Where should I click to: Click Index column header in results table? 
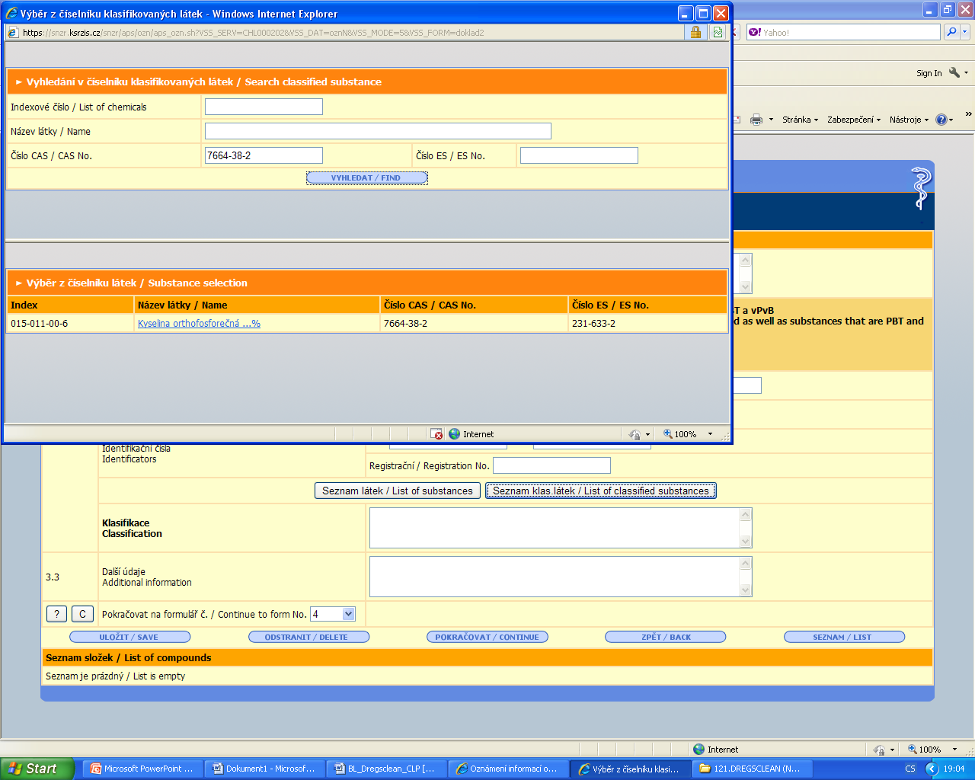[70, 305]
